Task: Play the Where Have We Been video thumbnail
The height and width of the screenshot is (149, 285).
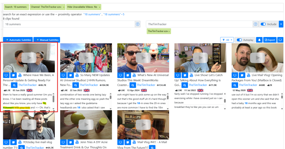Action: point(29,58)
